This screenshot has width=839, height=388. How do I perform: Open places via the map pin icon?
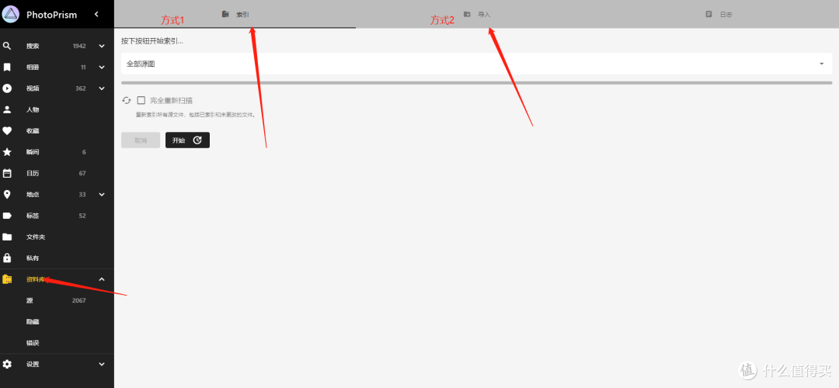(x=7, y=195)
